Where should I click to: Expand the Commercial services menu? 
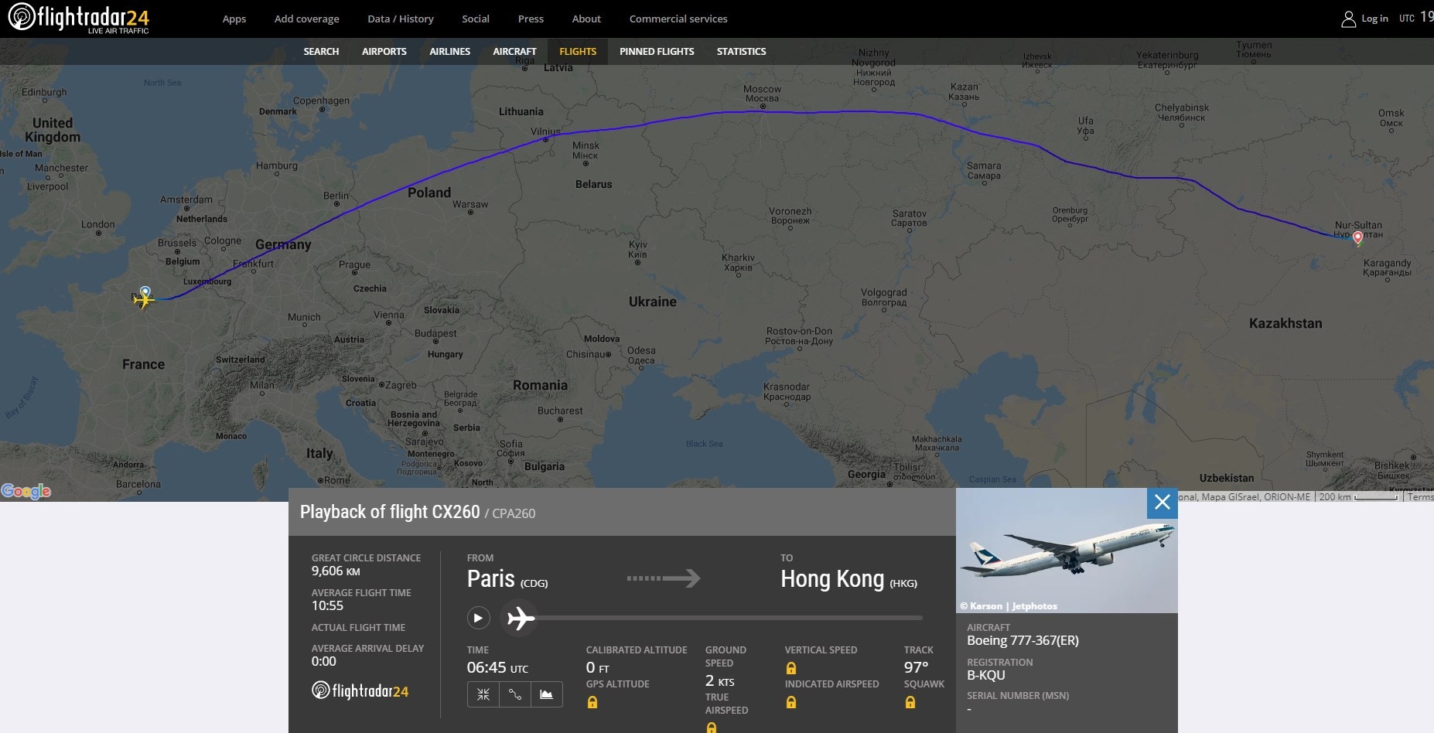678,19
